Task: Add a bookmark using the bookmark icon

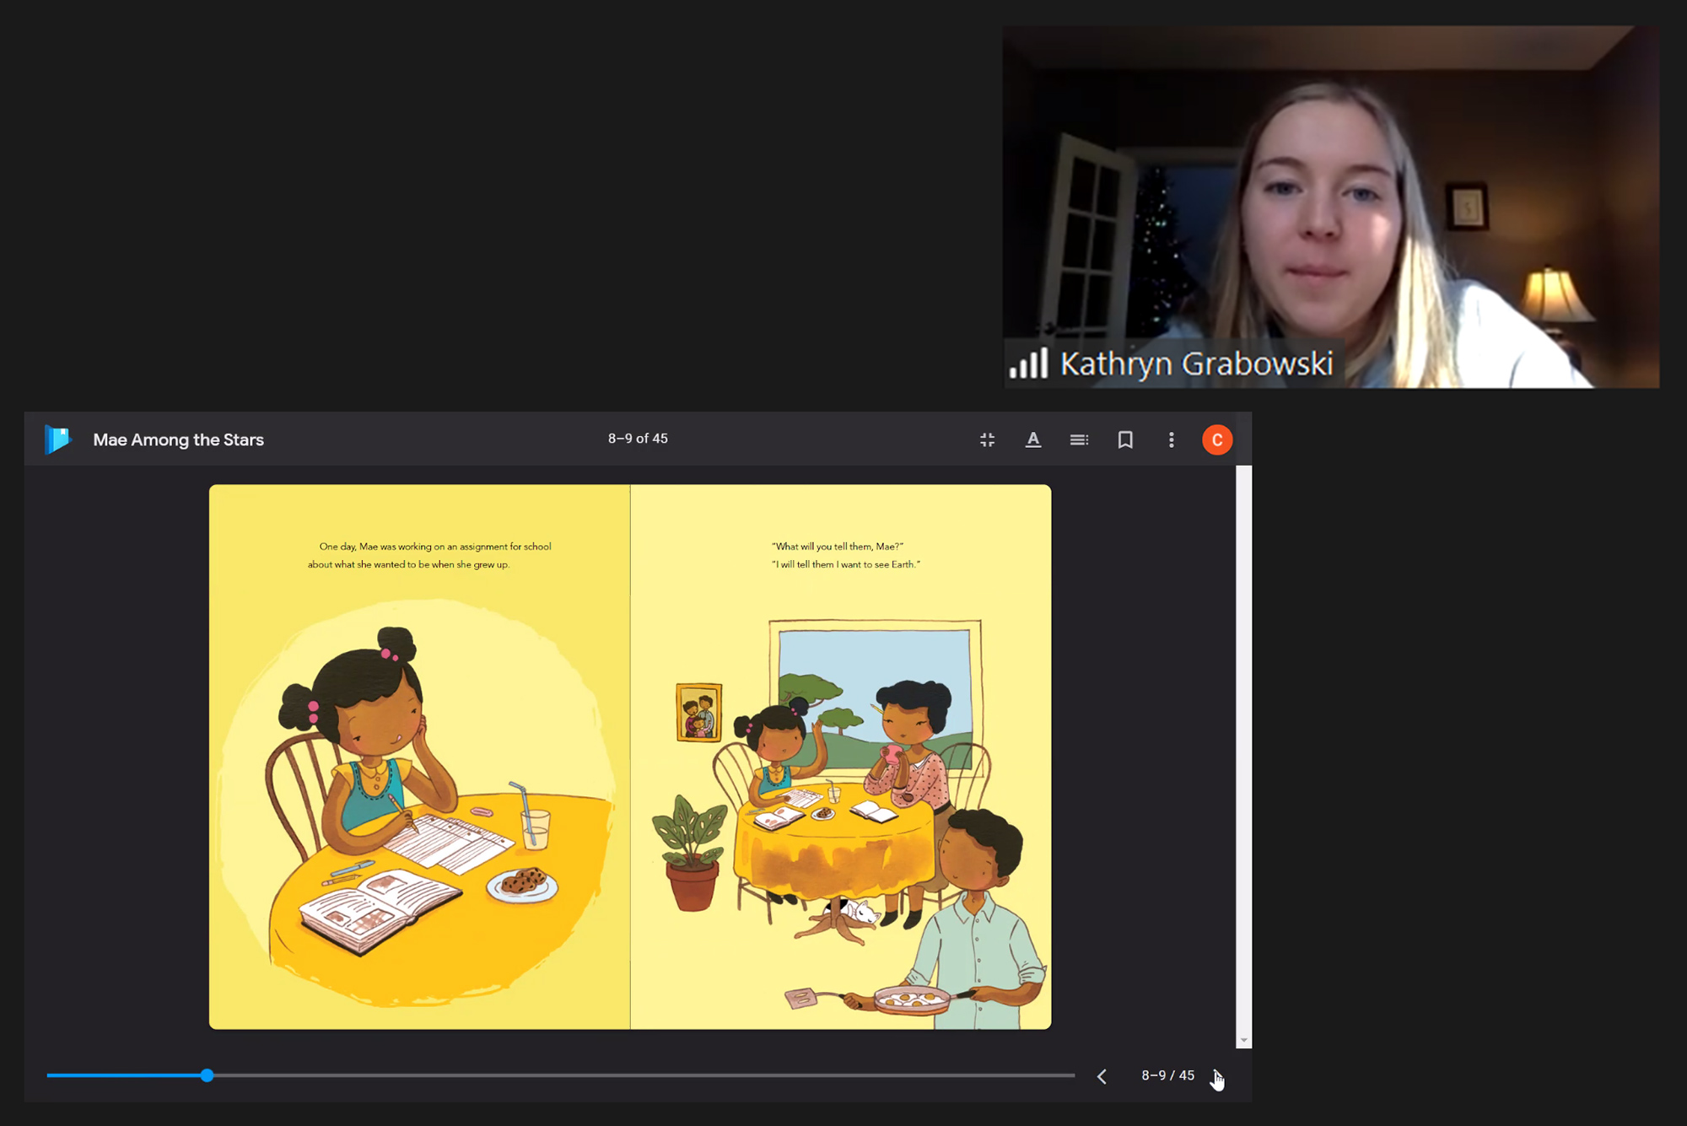Action: [1125, 439]
